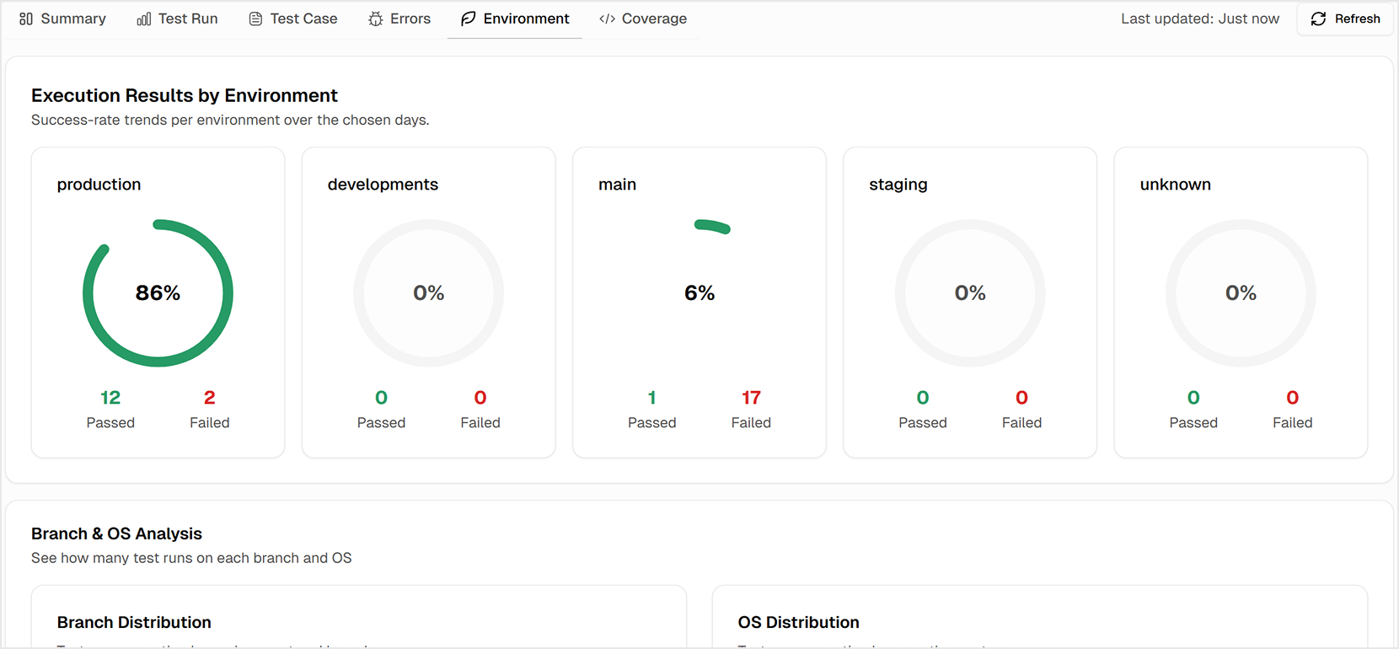This screenshot has width=1399, height=649.
Task: Click the 17 failed count in main
Action: point(751,397)
